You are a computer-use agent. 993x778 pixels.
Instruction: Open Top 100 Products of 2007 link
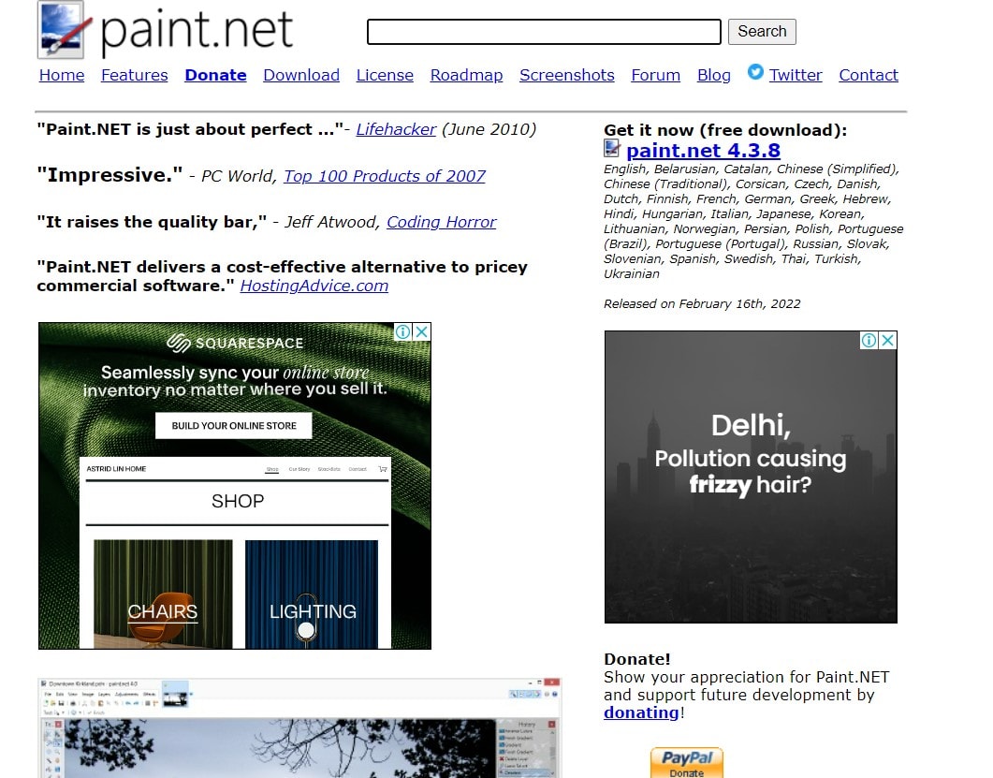pyautogui.click(x=385, y=175)
